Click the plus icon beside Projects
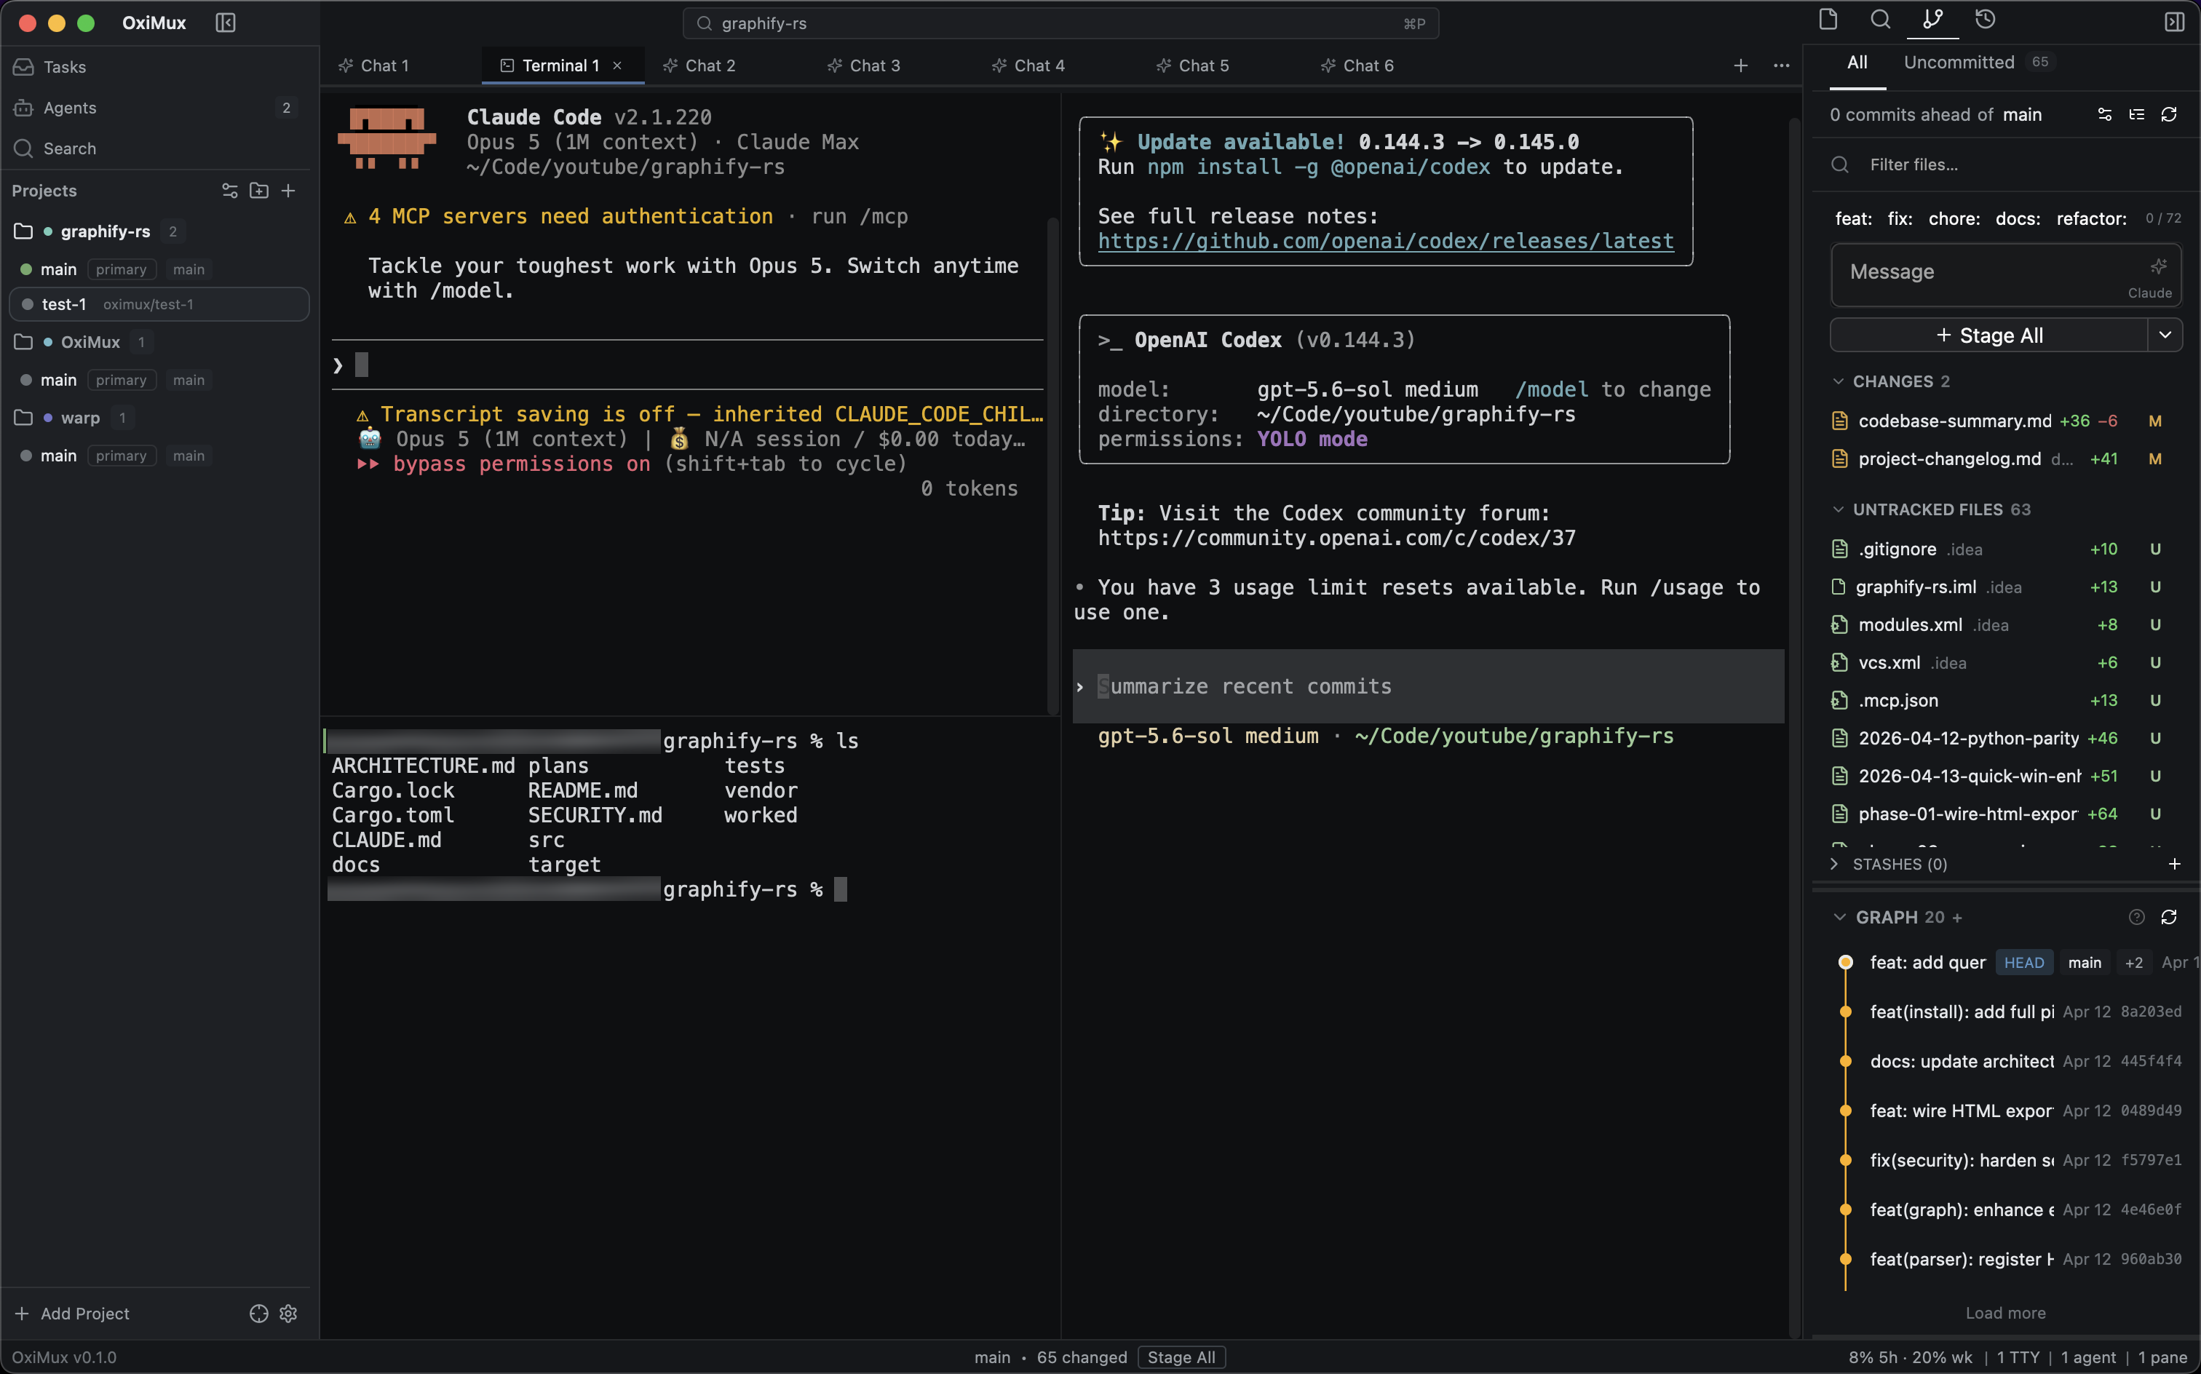This screenshot has height=1374, width=2201. point(288,191)
